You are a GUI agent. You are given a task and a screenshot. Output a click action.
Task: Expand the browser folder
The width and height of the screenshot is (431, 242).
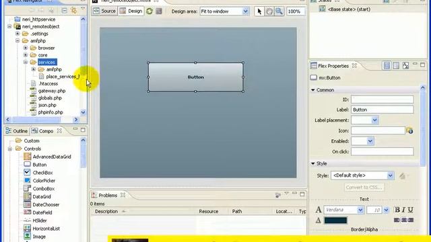(26, 48)
